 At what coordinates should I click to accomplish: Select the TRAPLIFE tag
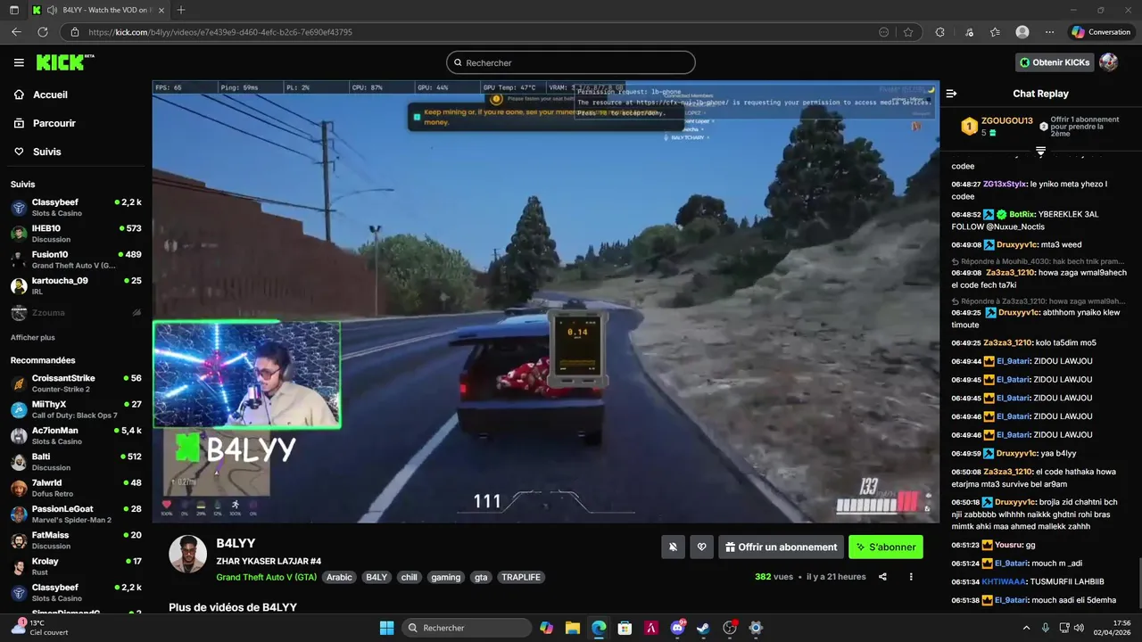(521, 577)
